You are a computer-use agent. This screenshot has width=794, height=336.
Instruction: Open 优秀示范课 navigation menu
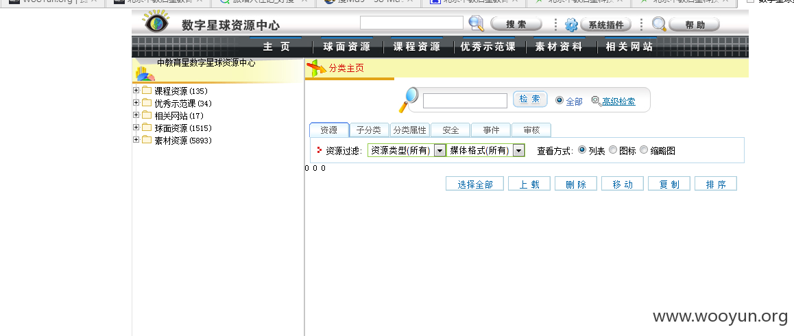click(488, 47)
